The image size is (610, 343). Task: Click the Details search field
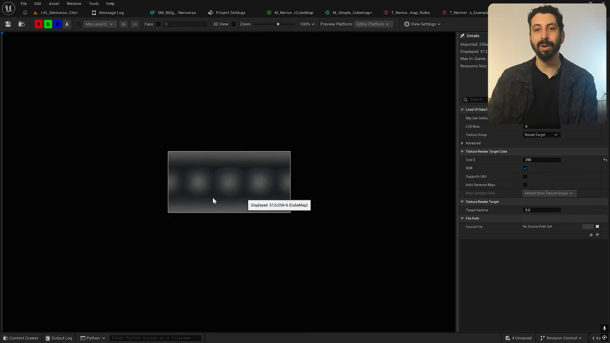tap(475, 99)
